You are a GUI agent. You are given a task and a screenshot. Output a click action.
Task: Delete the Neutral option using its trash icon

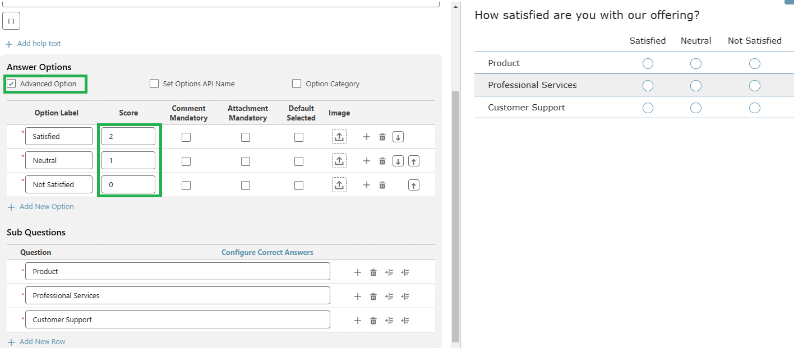pyautogui.click(x=382, y=160)
